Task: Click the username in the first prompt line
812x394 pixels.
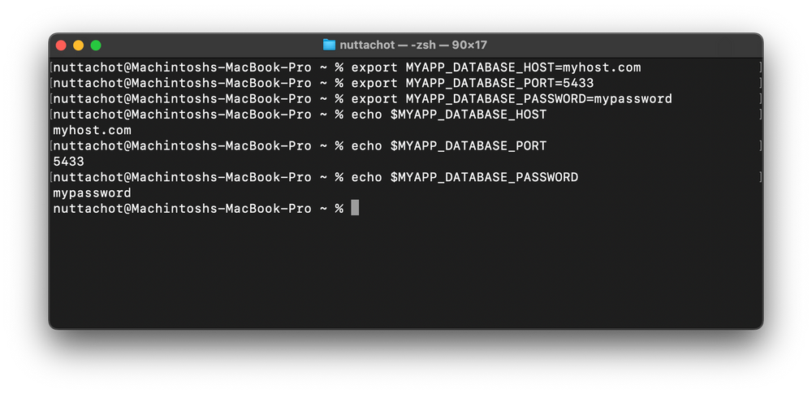Action: (x=88, y=67)
